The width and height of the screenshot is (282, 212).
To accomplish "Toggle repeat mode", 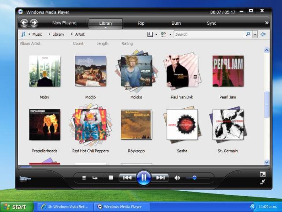I will pos(95,178).
